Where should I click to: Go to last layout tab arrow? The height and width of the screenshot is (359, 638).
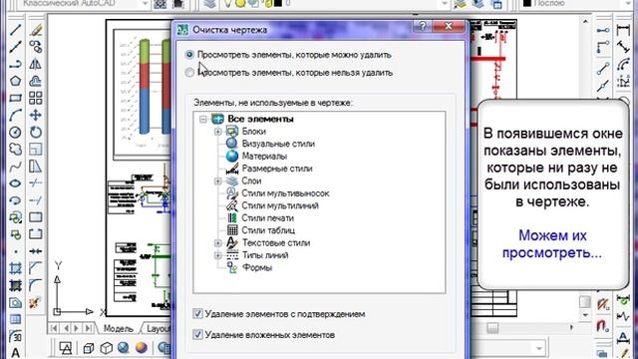pos(88,328)
